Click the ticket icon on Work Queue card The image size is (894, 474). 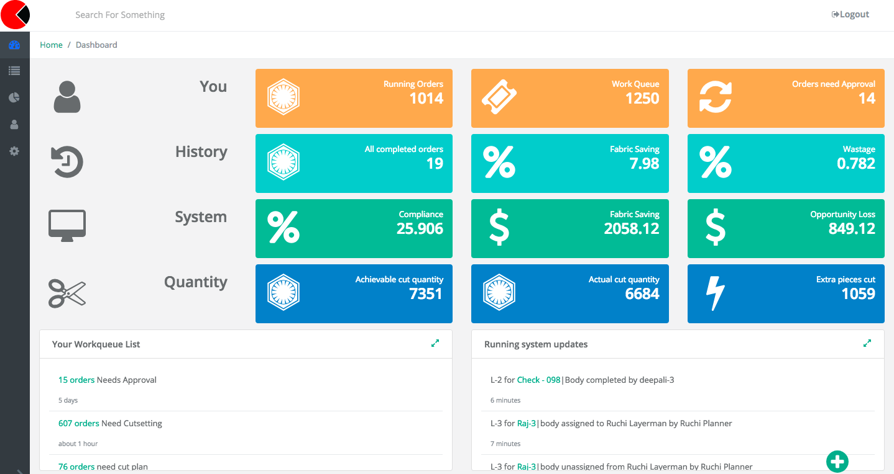tap(499, 97)
